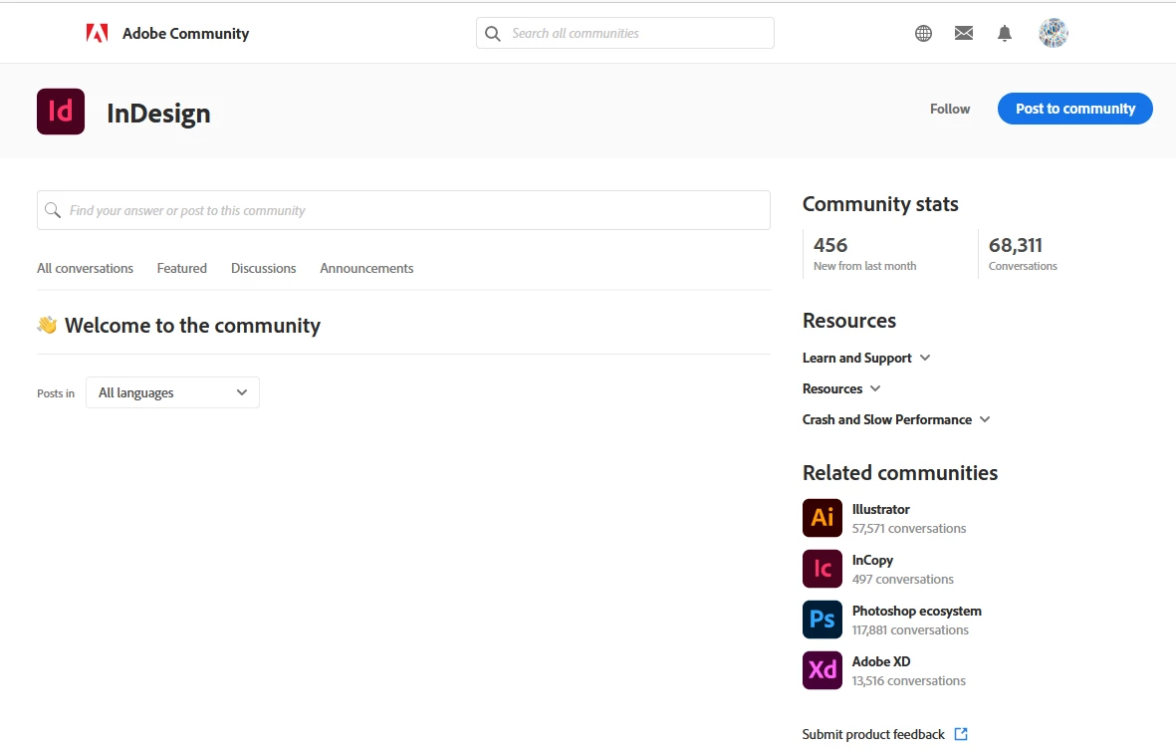Open the InCopy community link
1176x752 pixels.
coord(872,561)
